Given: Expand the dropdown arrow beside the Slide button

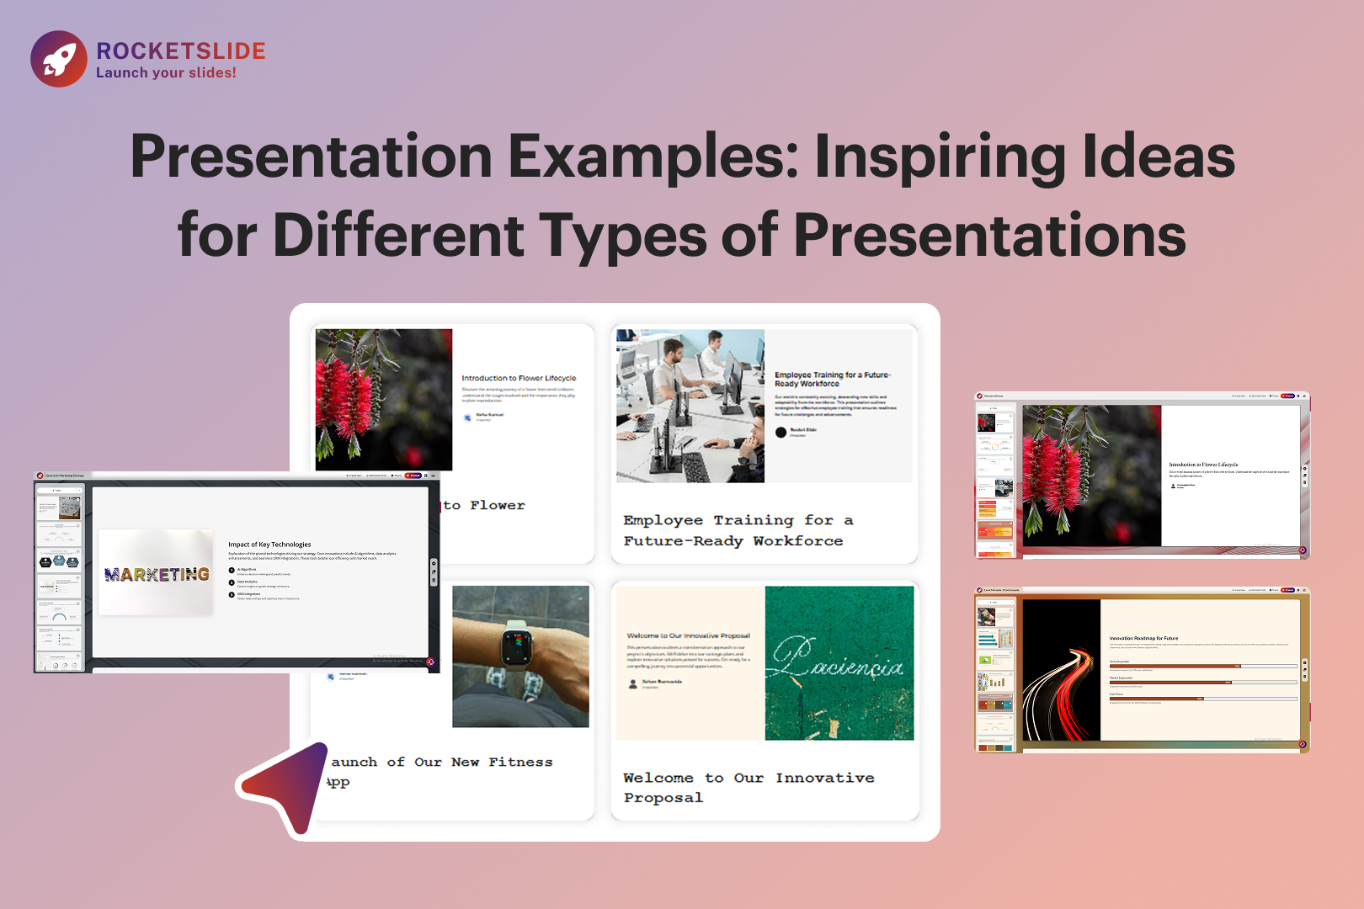Looking at the screenshot, I should 79,490.
